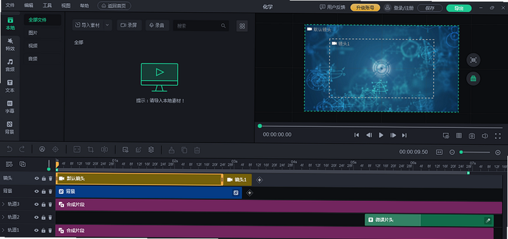
Task: Click the 升级账号 upgrade button
Action: pyautogui.click(x=365, y=8)
